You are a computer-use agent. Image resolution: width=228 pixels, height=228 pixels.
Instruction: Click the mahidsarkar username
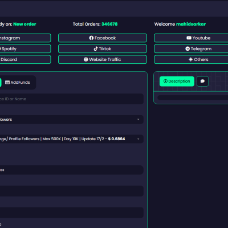191,24
